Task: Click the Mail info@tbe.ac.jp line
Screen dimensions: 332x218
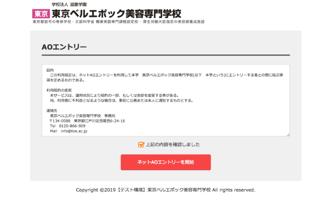Action: click(68, 131)
